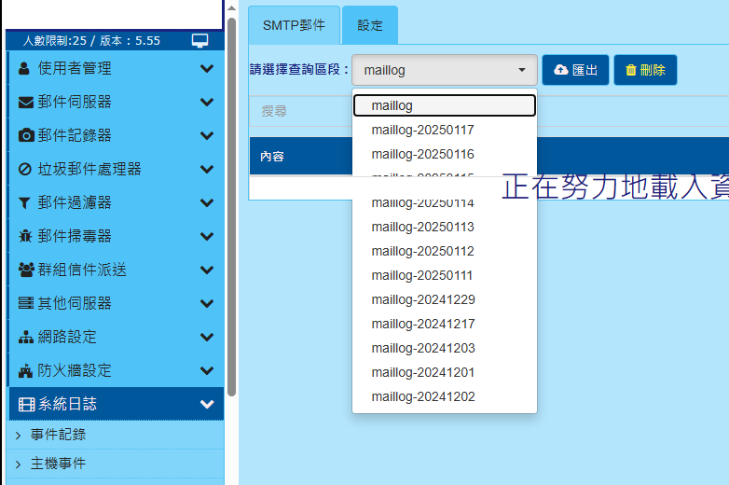Click the 刪除 delete button
The height and width of the screenshot is (485, 729).
pos(645,70)
